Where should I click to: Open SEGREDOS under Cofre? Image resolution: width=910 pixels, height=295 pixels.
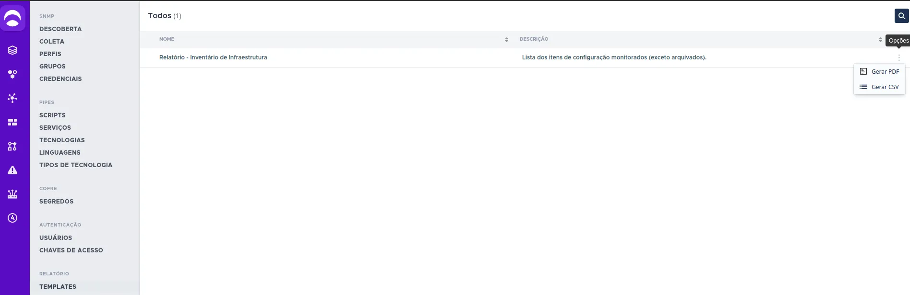click(x=57, y=202)
